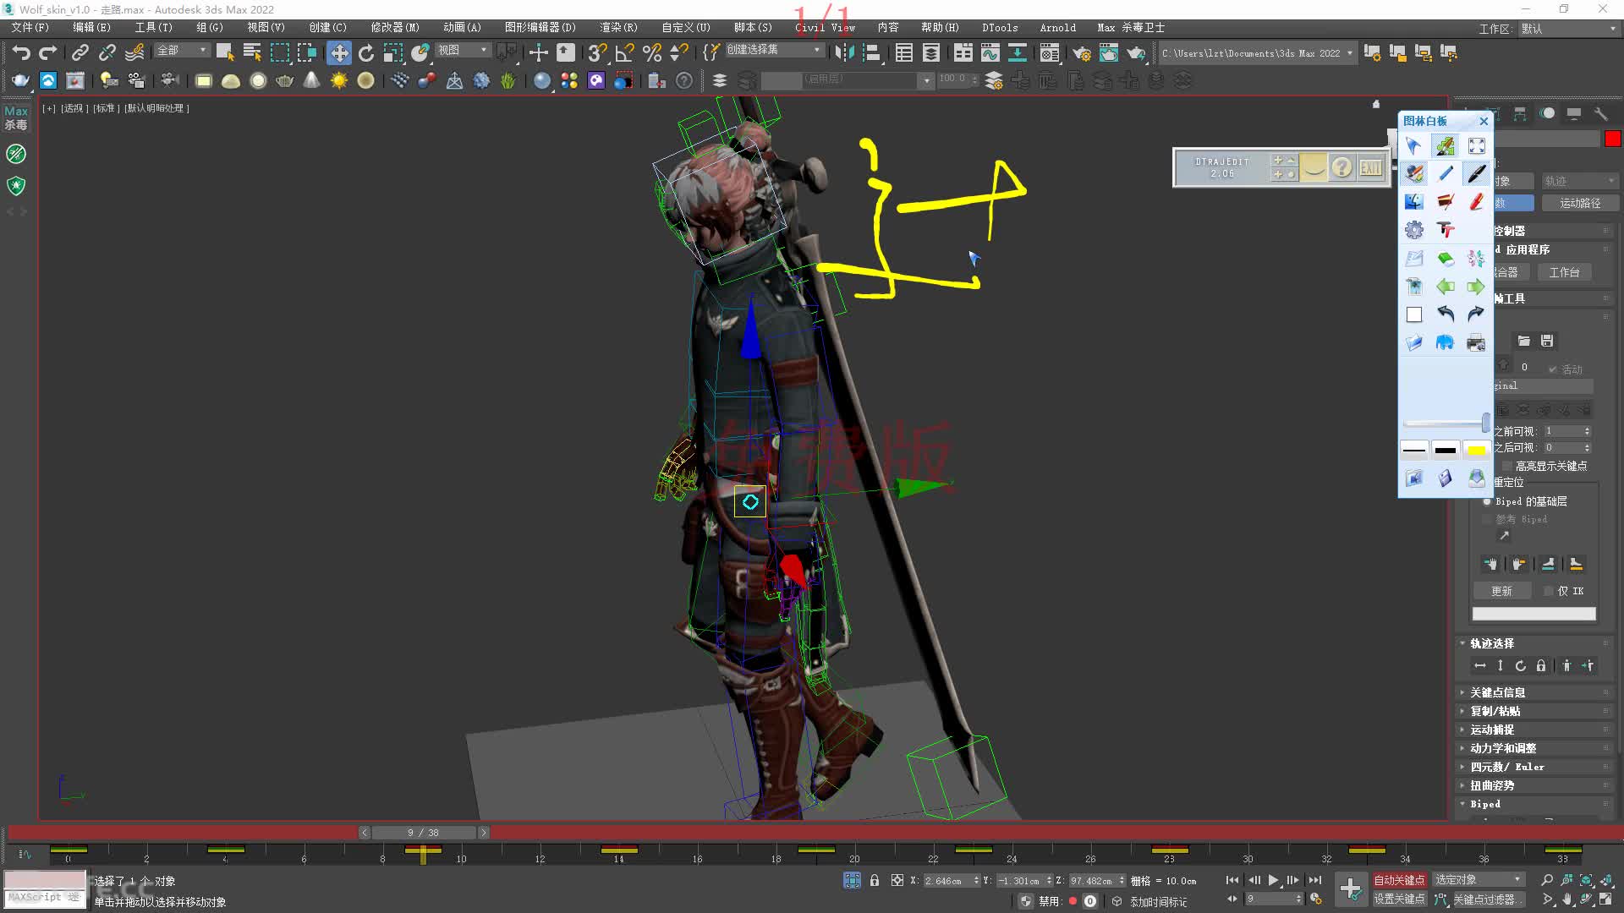
Task: Open the 动画(A) menu
Action: click(462, 28)
